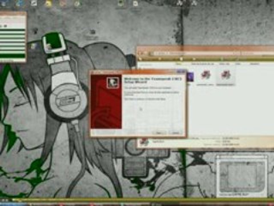Select the purple file icon in Explorer
The height and width of the screenshot is (206, 274).
pyautogui.click(x=190, y=77)
